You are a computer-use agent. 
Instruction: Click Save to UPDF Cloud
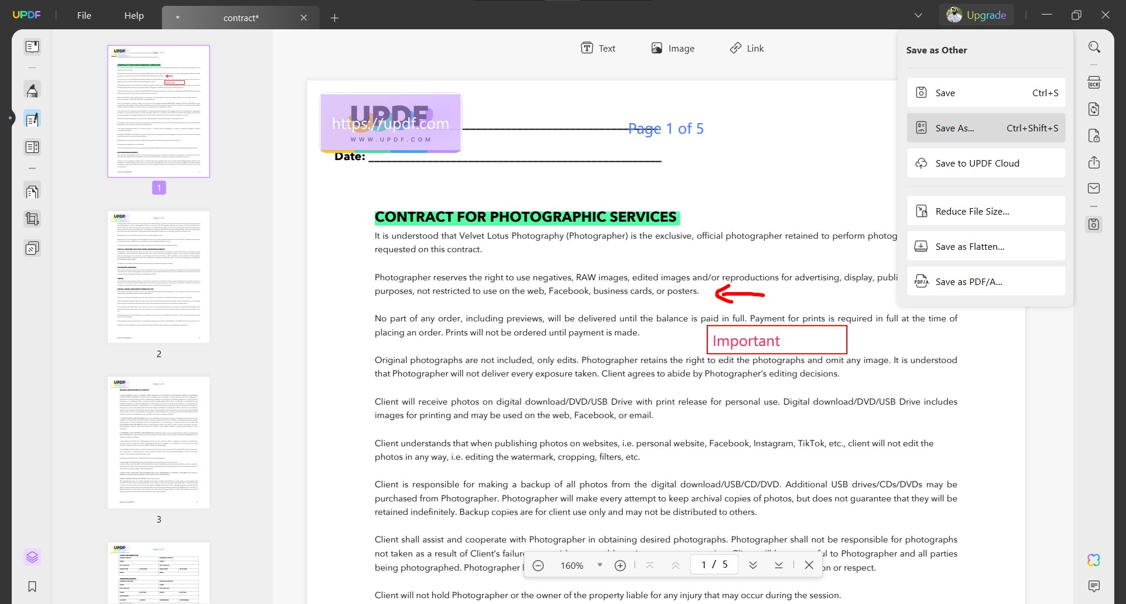click(986, 163)
